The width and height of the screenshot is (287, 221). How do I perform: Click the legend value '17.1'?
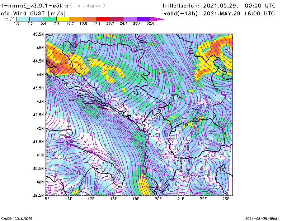[97, 23]
